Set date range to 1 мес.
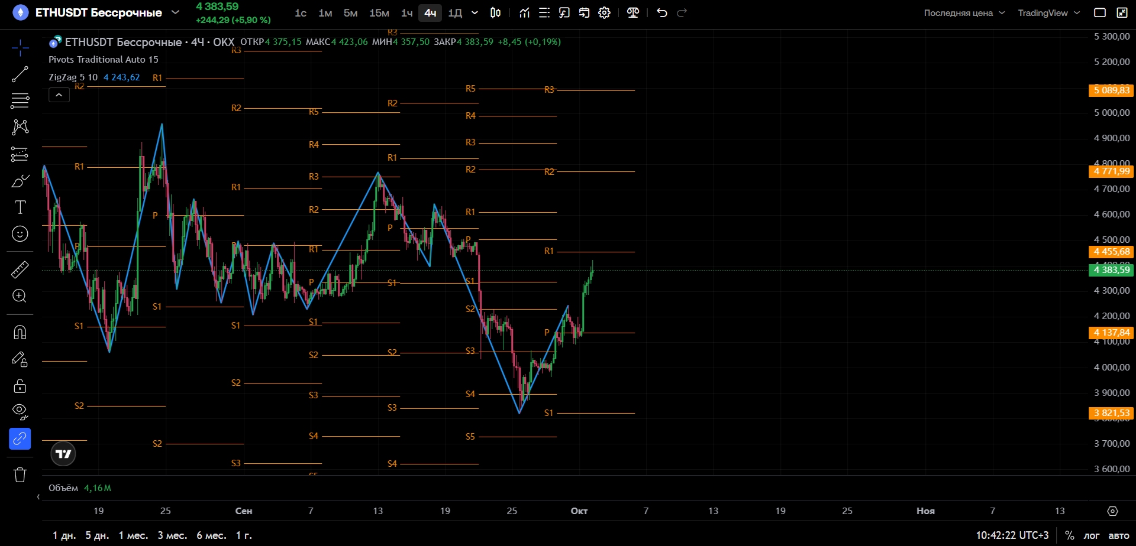 click(x=133, y=535)
